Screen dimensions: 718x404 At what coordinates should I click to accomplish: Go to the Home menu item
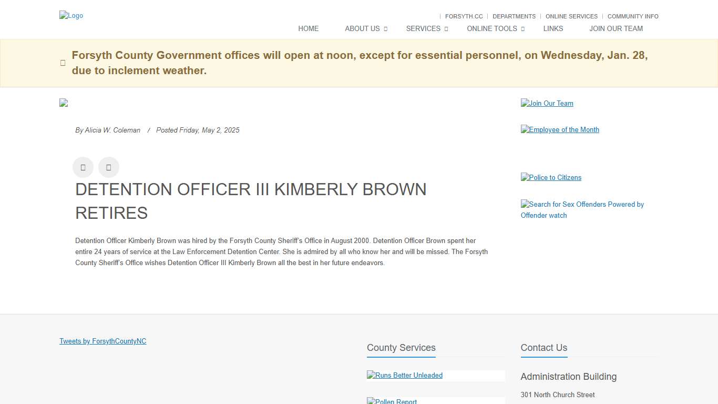click(x=308, y=28)
